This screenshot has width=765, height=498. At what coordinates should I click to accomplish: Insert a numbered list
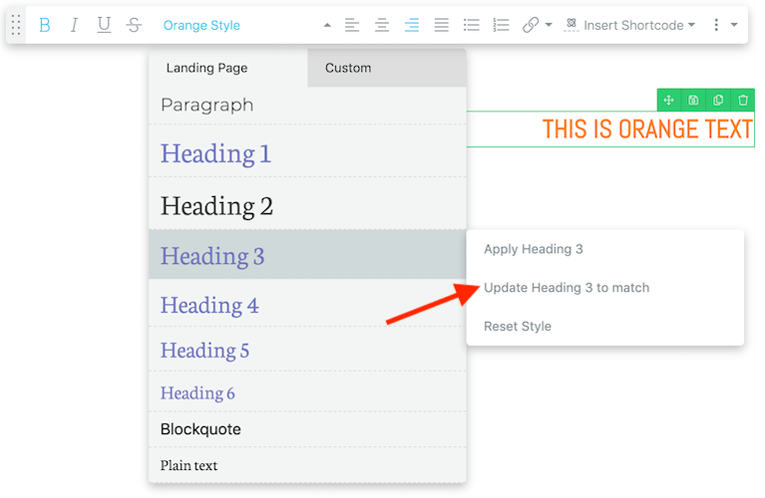click(501, 25)
